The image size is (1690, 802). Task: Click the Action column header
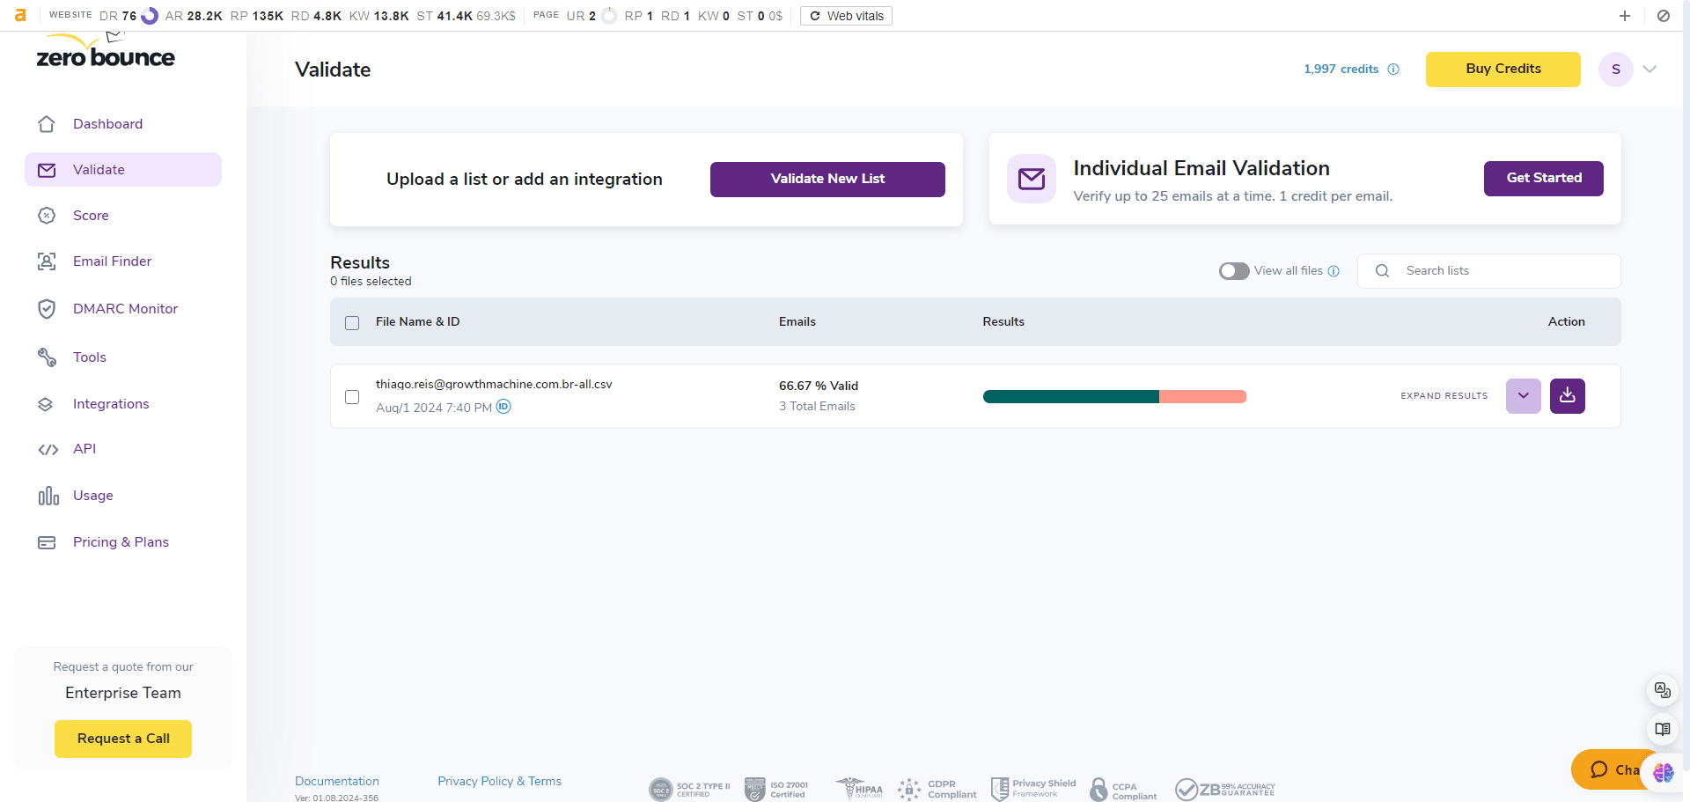[x=1567, y=322]
